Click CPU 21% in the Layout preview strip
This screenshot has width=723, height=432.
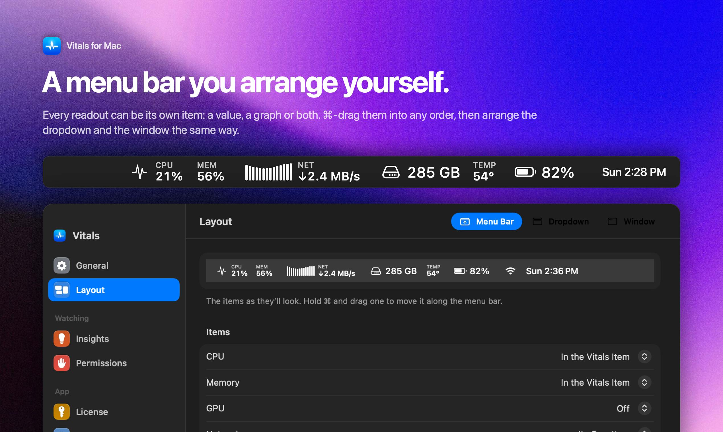[239, 271]
